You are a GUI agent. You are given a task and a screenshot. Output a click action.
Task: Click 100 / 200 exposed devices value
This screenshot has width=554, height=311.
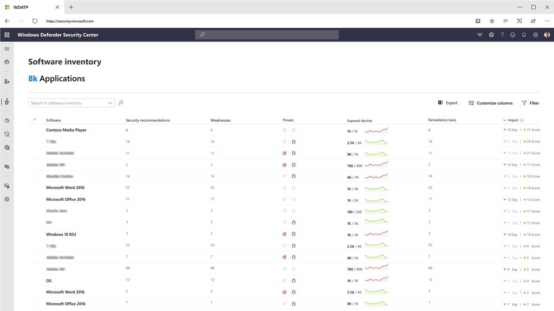(x=354, y=212)
